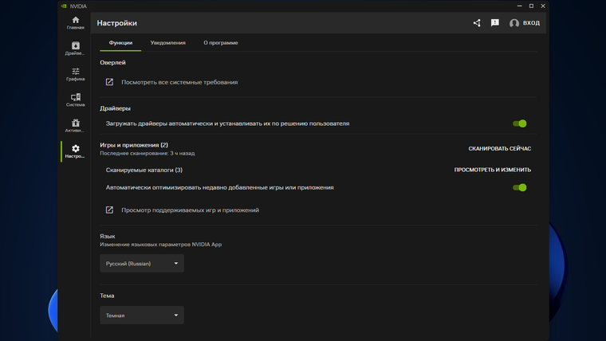Click external-link icon beside системные требования
Image resolution: width=606 pixels, height=341 pixels.
(109, 82)
